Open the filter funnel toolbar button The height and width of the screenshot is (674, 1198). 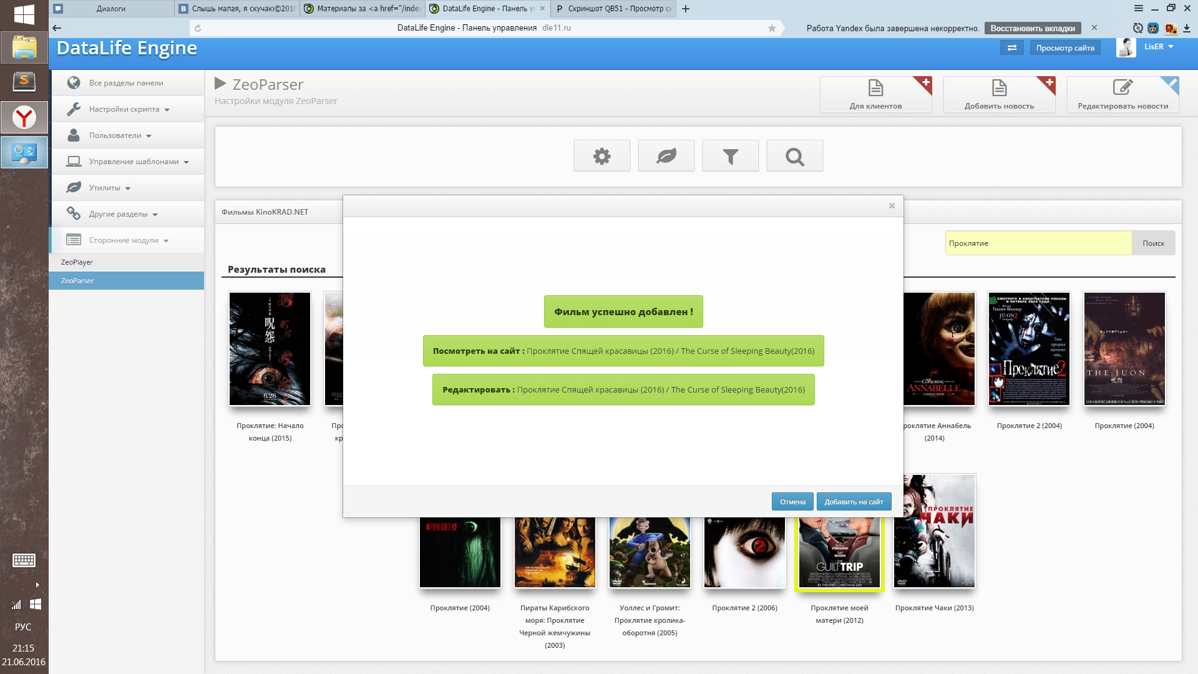pyautogui.click(x=730, y=156)
